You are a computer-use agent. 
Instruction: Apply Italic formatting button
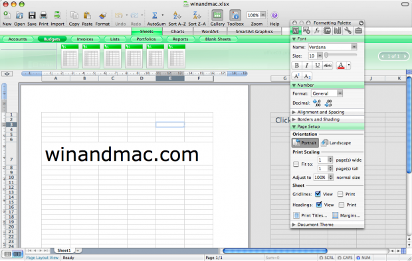[x=306, y=65]
